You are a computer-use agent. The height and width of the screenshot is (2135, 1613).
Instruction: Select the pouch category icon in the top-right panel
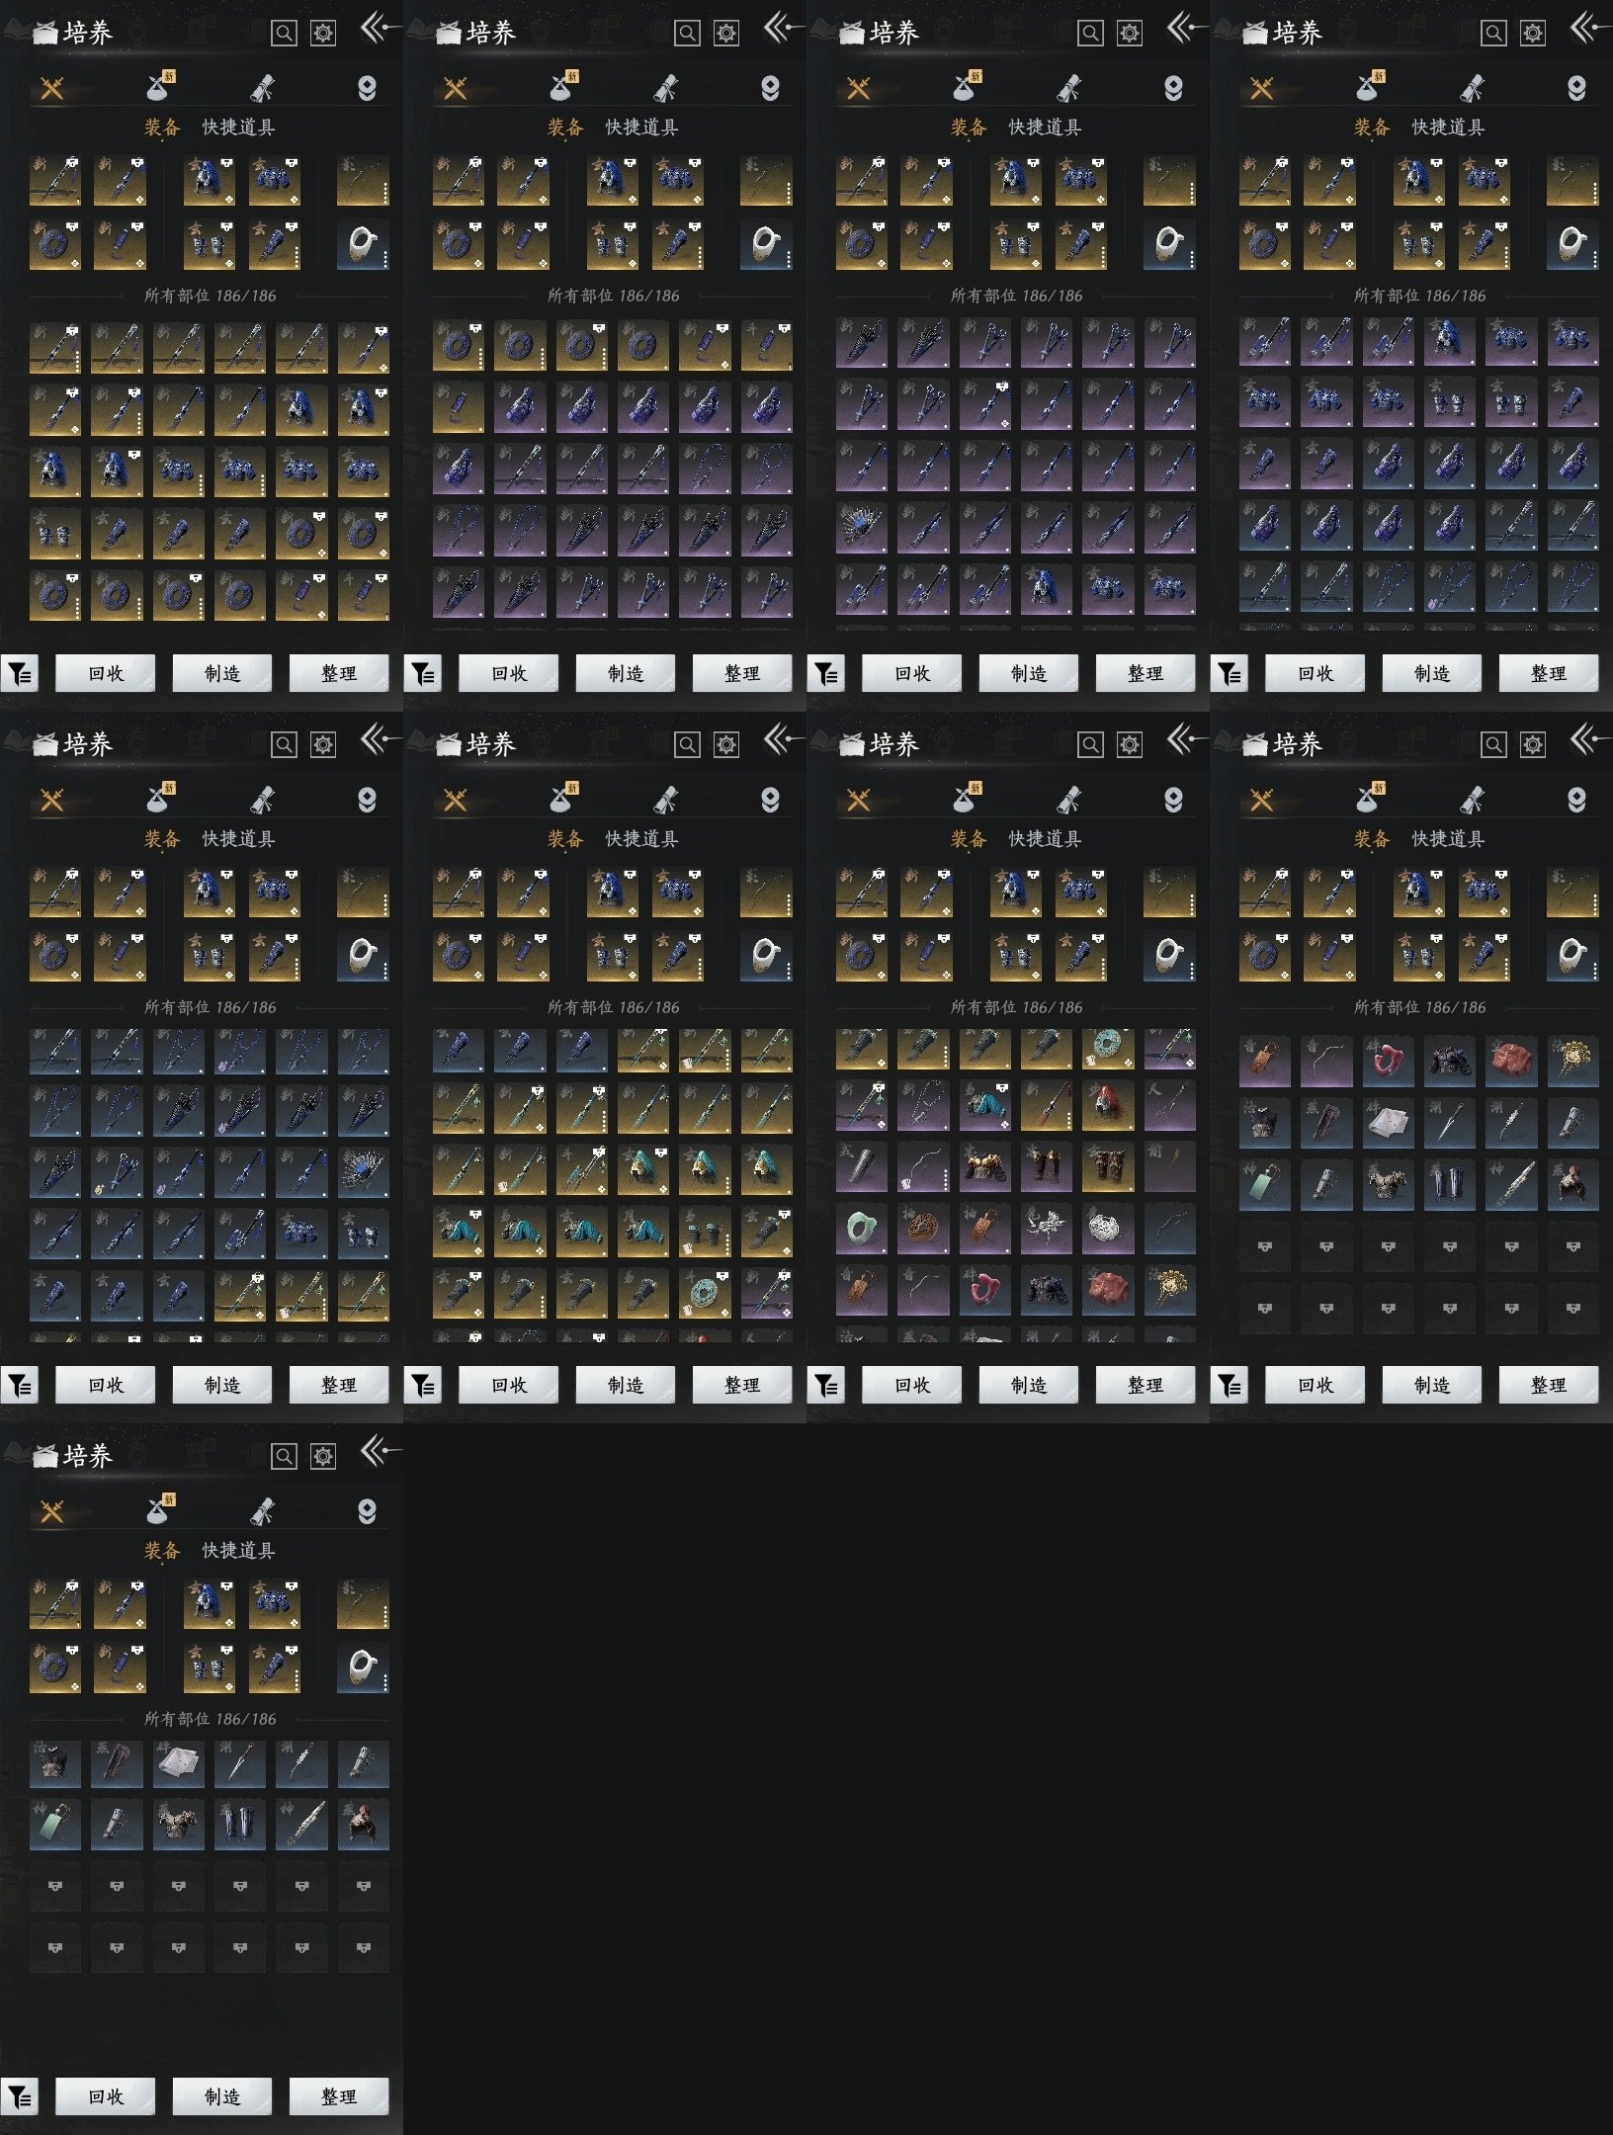(x=1370, y=88)
